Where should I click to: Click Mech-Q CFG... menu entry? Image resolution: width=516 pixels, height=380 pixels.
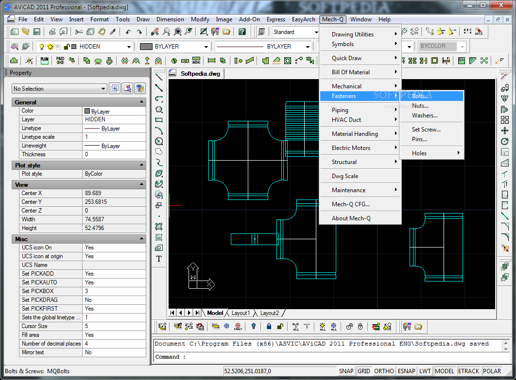(x=361, y=204)
